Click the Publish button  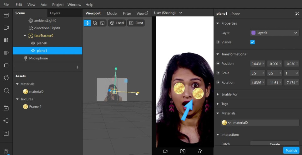tap(291, 151)
